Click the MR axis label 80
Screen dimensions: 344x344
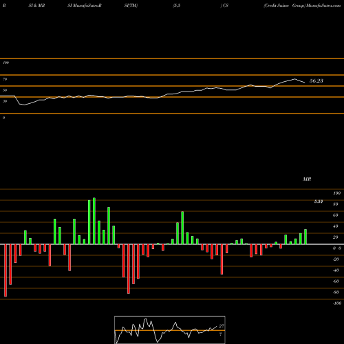[x=336, y=204]
